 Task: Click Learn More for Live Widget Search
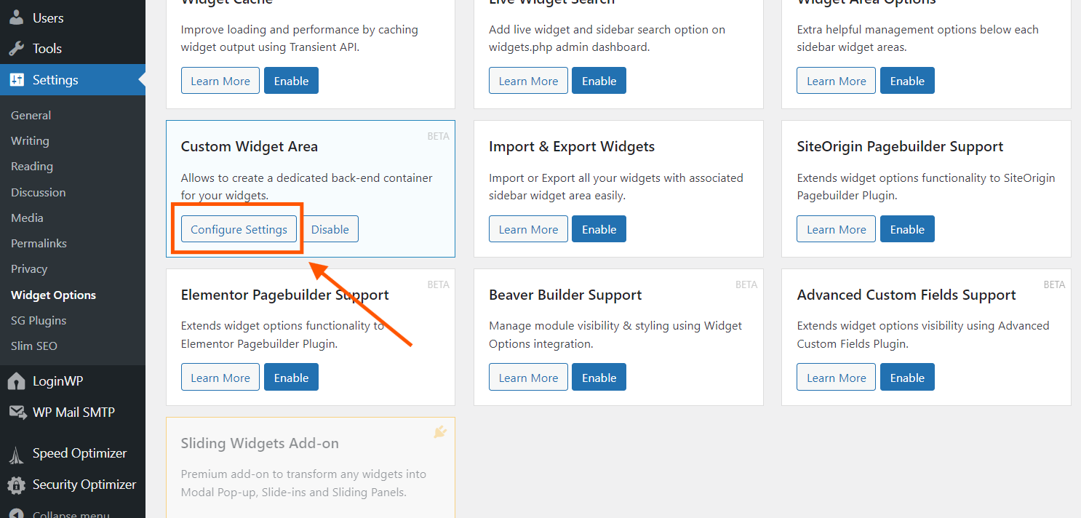coord(528,81)
